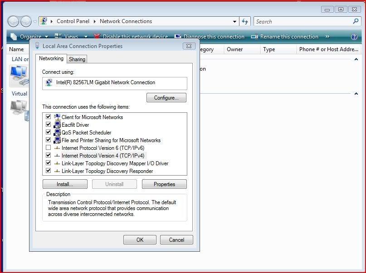
Task: Open the Help icon in the toolbar
Action: 354,37
